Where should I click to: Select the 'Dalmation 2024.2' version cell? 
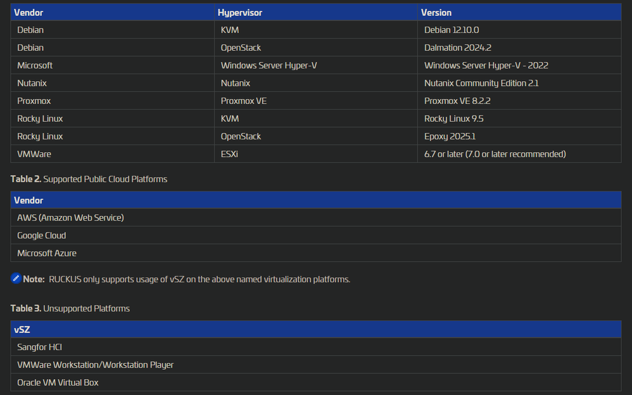click(519, 48)
